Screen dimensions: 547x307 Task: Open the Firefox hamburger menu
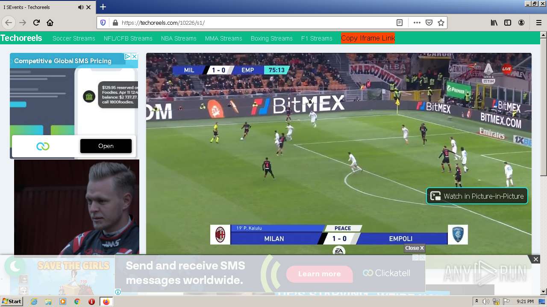[x=538, y=23]
